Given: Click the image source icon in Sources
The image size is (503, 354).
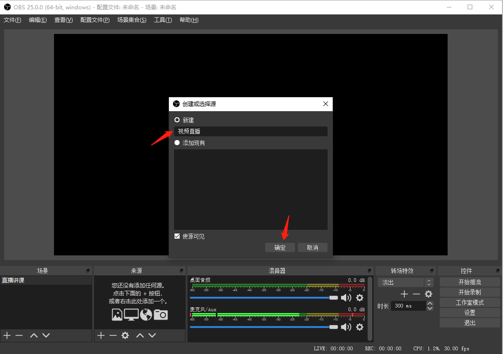Looking at the screenshot, I should tap(117, 314).
